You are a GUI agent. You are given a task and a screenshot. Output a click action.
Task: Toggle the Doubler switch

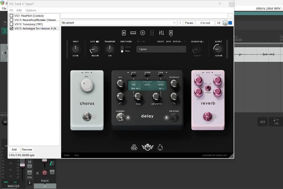click(x=202, y=42)
